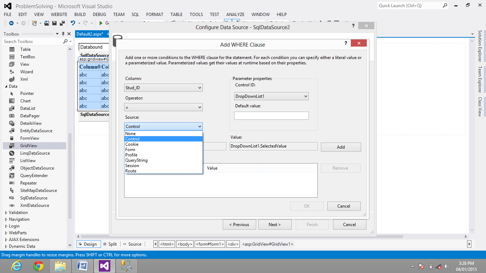Click the Previous button in the wizard
Screen dimensions: 486x273
click(x=239, y=225)
